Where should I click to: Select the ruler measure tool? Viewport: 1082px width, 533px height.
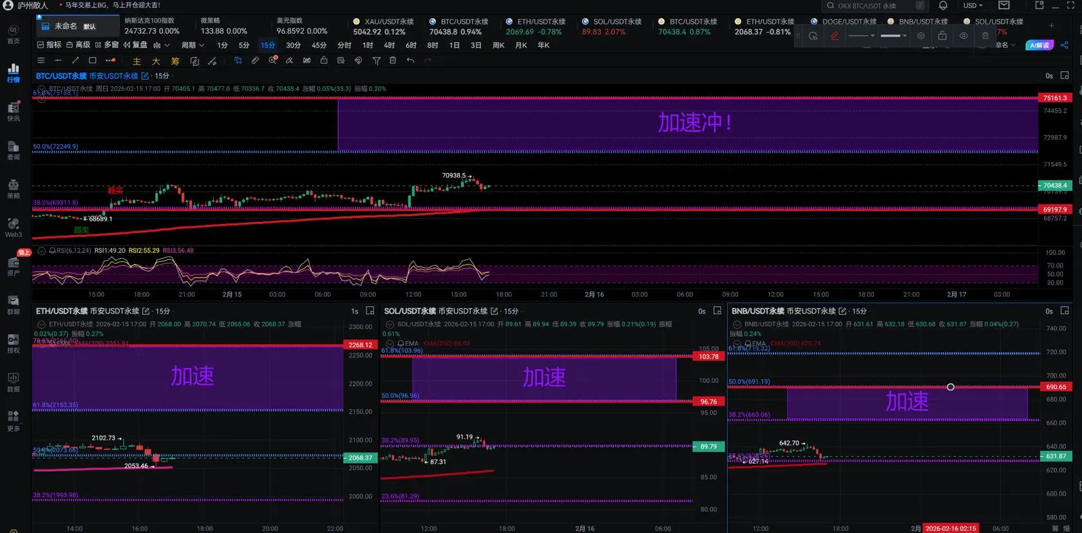[255, 61]
